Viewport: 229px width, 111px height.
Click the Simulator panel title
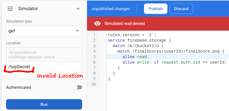28,9
